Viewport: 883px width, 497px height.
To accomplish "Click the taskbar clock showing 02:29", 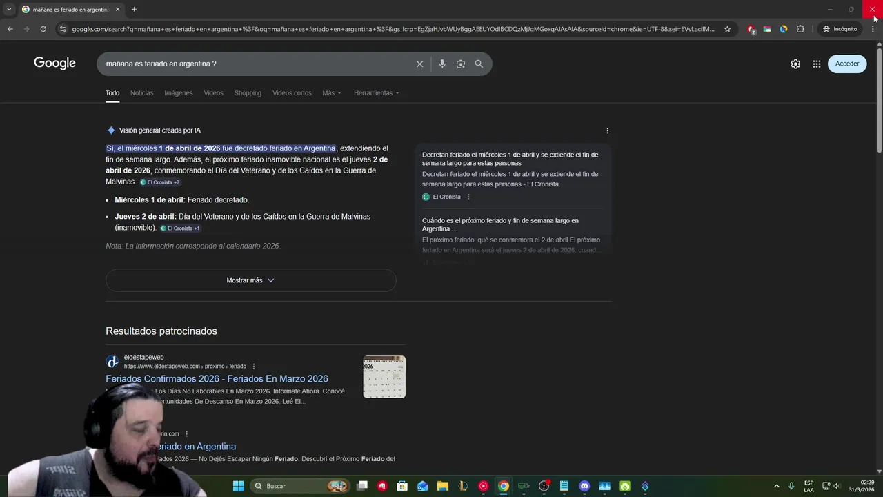I will point(862,486).
